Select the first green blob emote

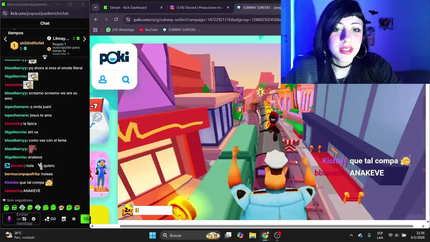coord(6,208)
